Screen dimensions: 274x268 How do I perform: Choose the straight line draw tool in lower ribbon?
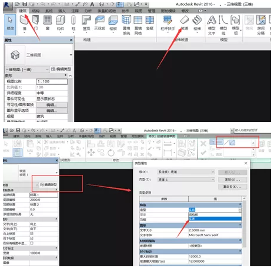pos(226,143)
